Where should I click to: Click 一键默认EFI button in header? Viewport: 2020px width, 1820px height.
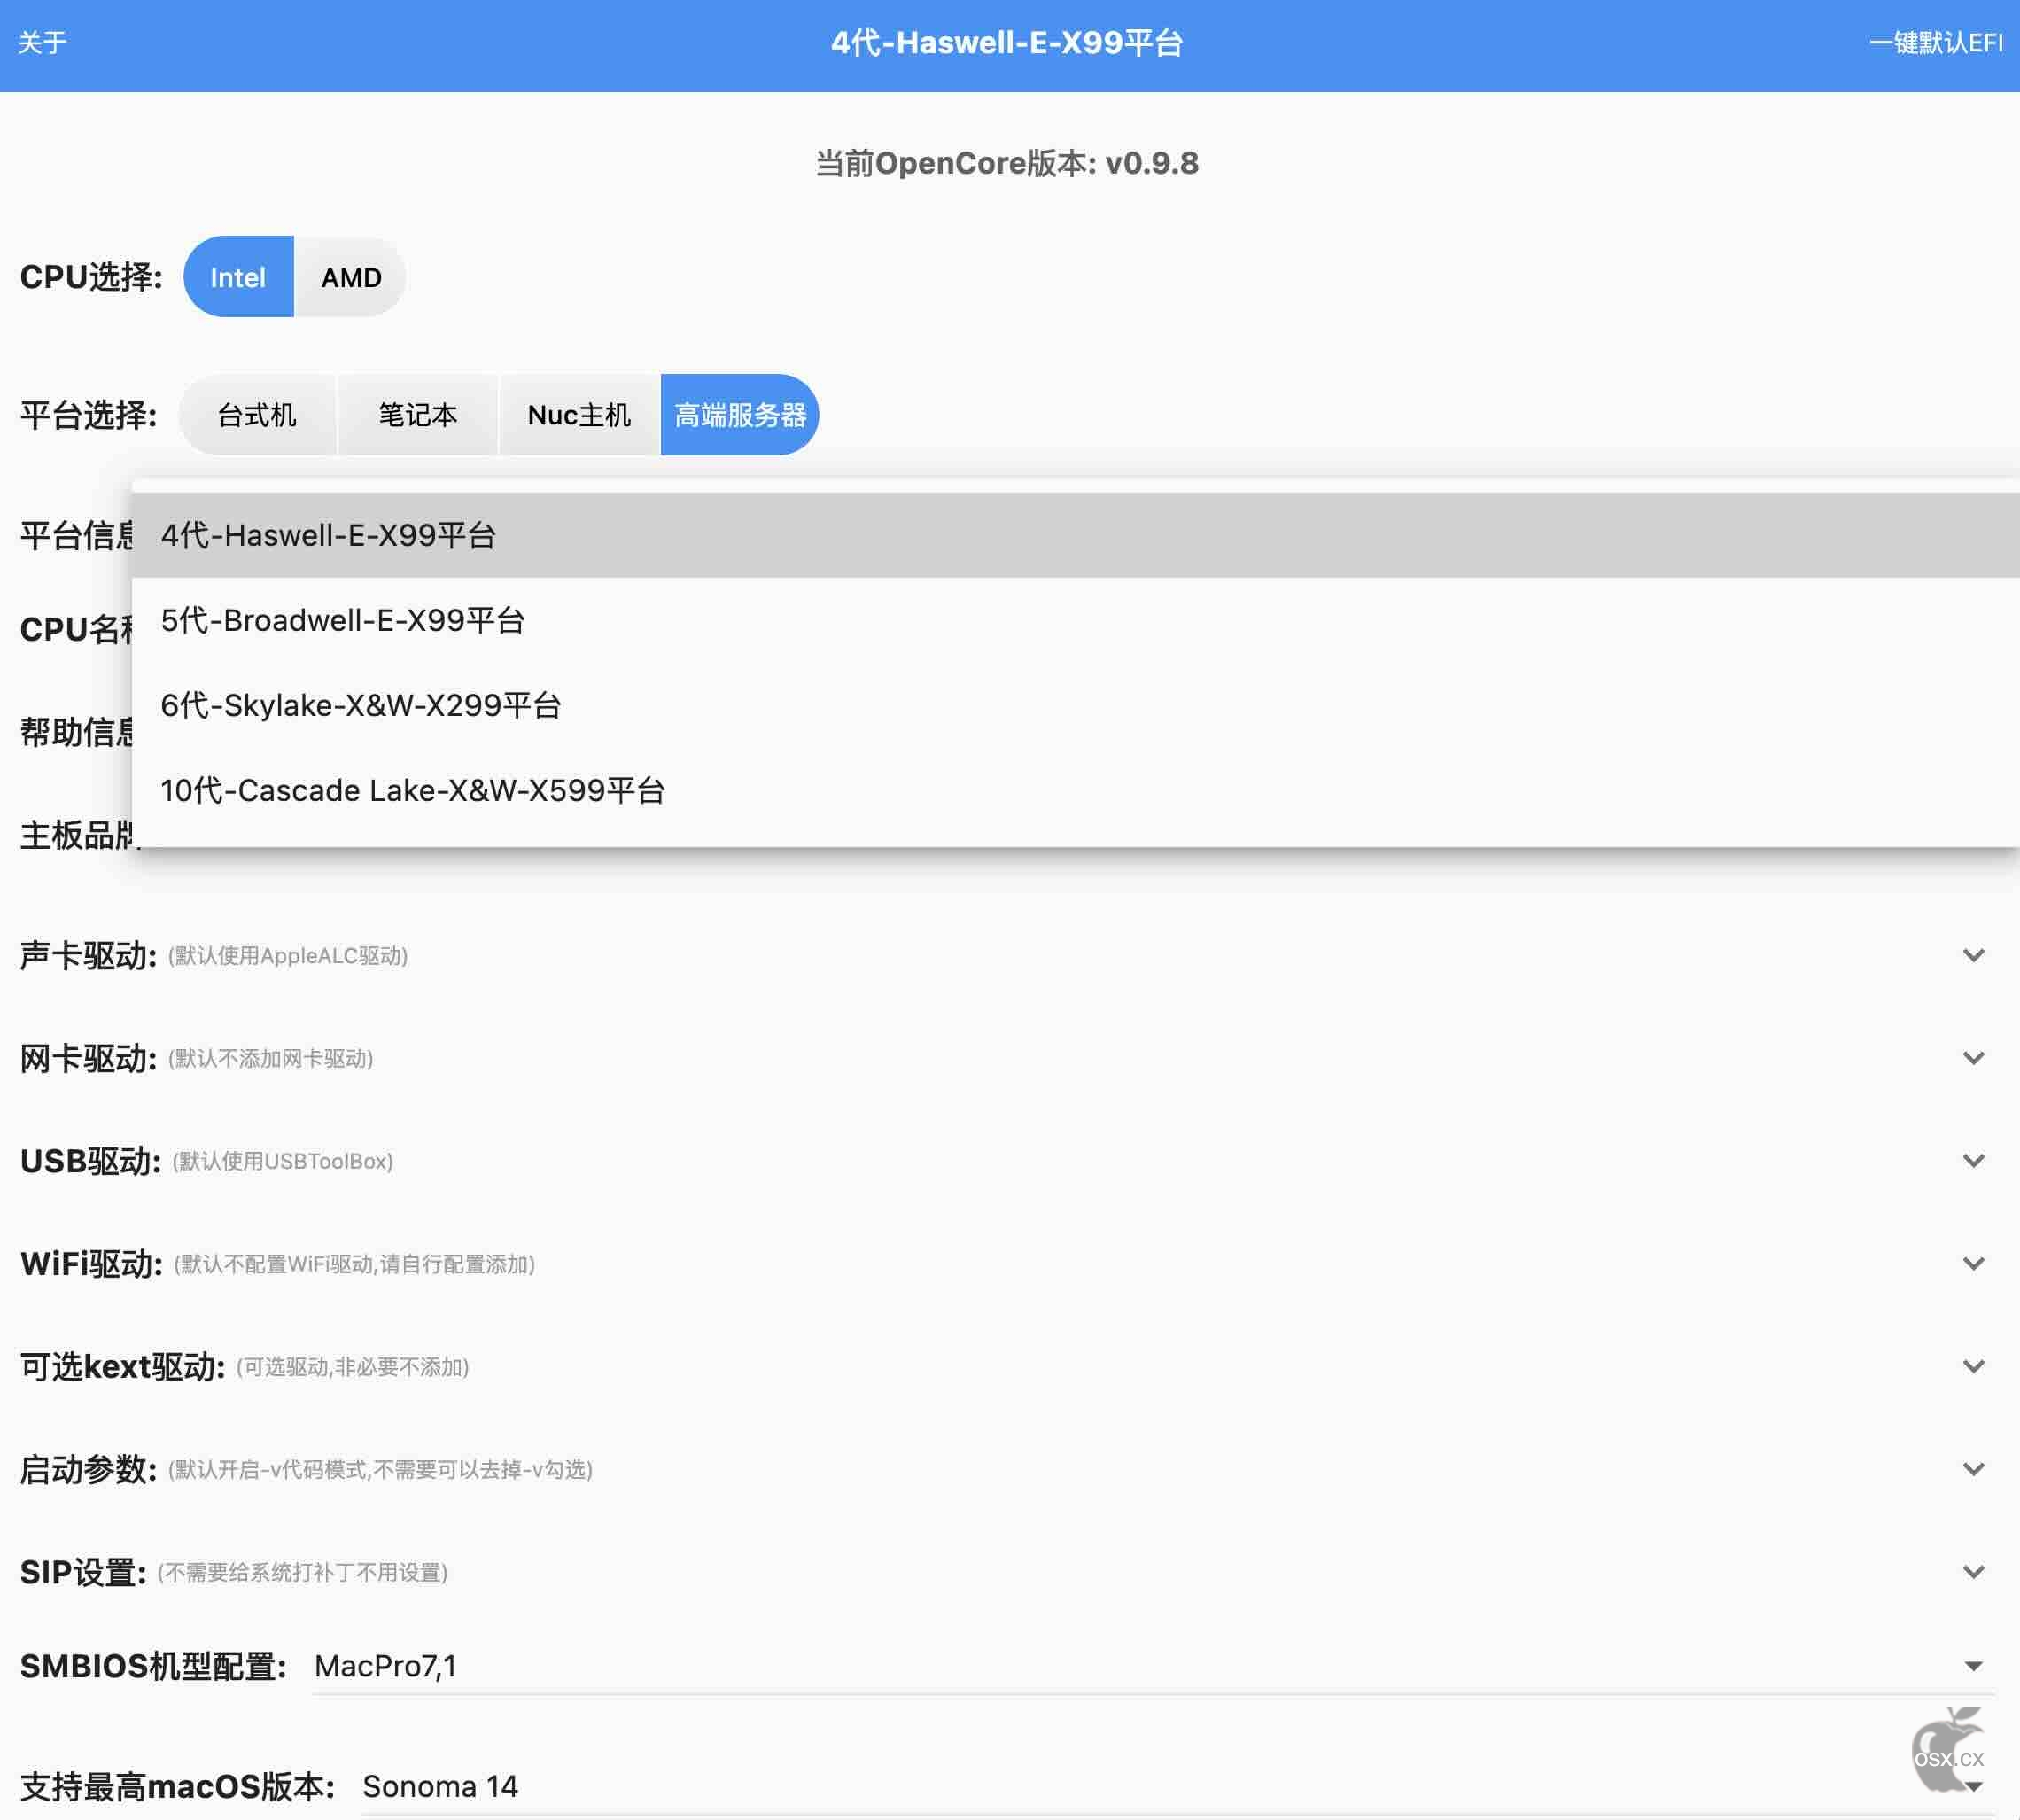coord(1935,43)
